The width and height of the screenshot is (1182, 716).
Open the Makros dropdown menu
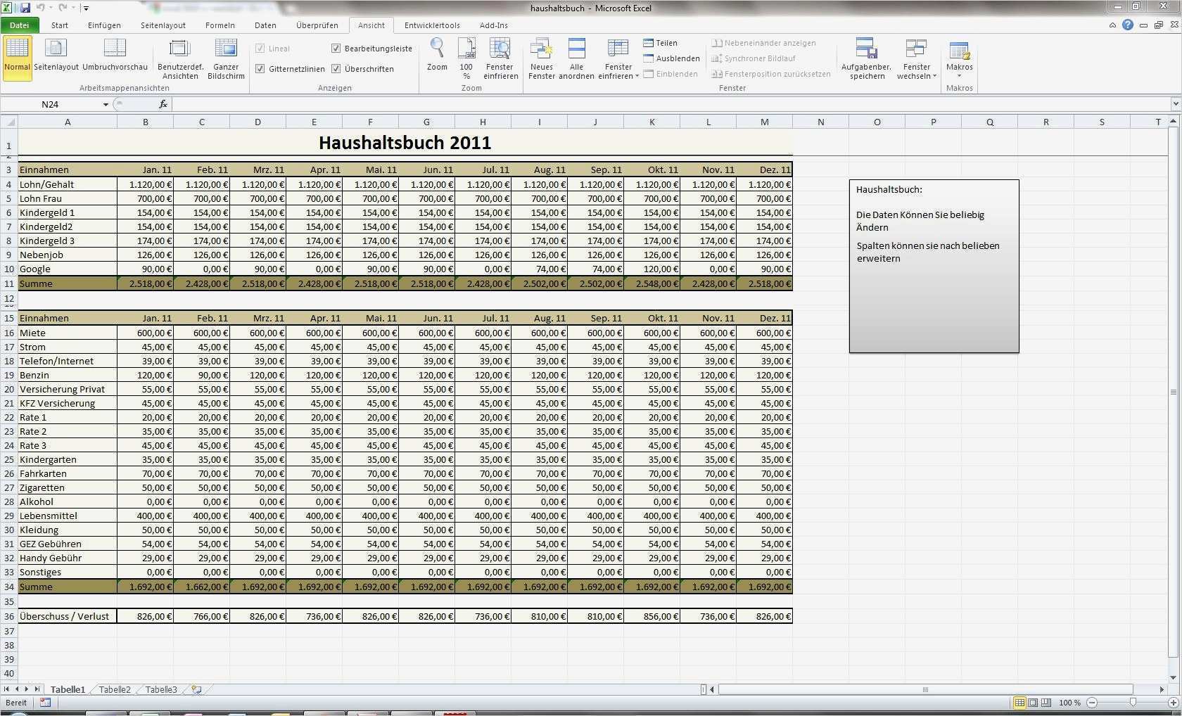click(959, 75)
